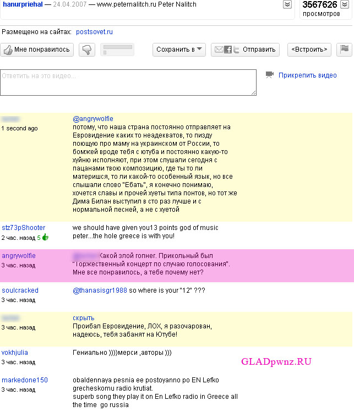Click the '@angrywolfie' reply mention
Viewport: 354px width, 417px height.
pos(93,119)
